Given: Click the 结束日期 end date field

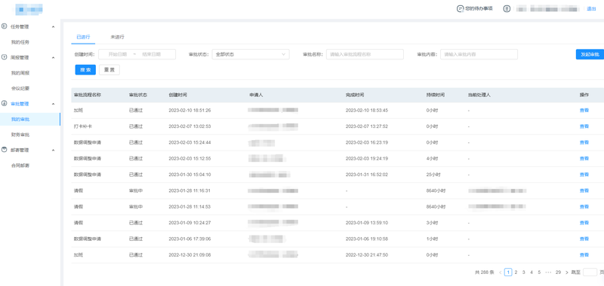Looking at the screenshot, I should [x=152, y=54].
